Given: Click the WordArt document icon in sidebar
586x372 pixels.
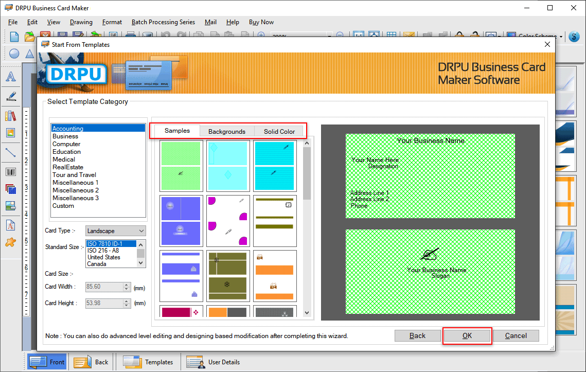Looking at the screenshot, I should click(11, 225).
